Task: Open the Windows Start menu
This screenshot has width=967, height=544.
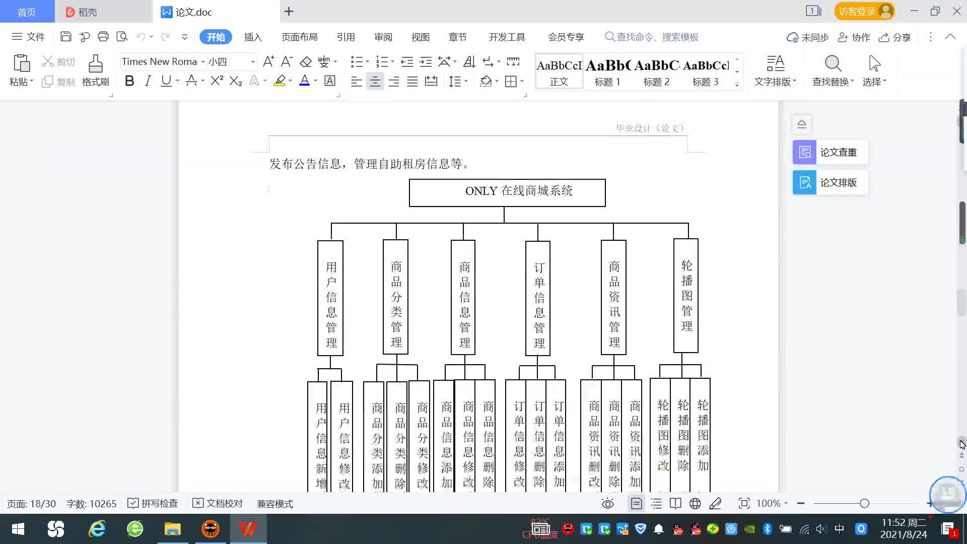Action: click(x=18, y=529)
